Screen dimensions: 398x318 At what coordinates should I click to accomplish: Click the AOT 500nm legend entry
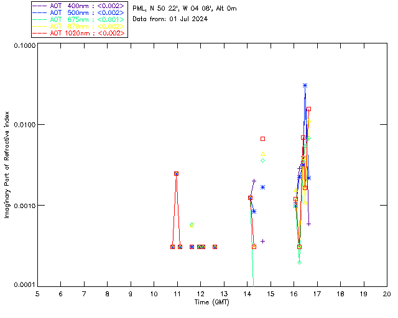(79, 12)
